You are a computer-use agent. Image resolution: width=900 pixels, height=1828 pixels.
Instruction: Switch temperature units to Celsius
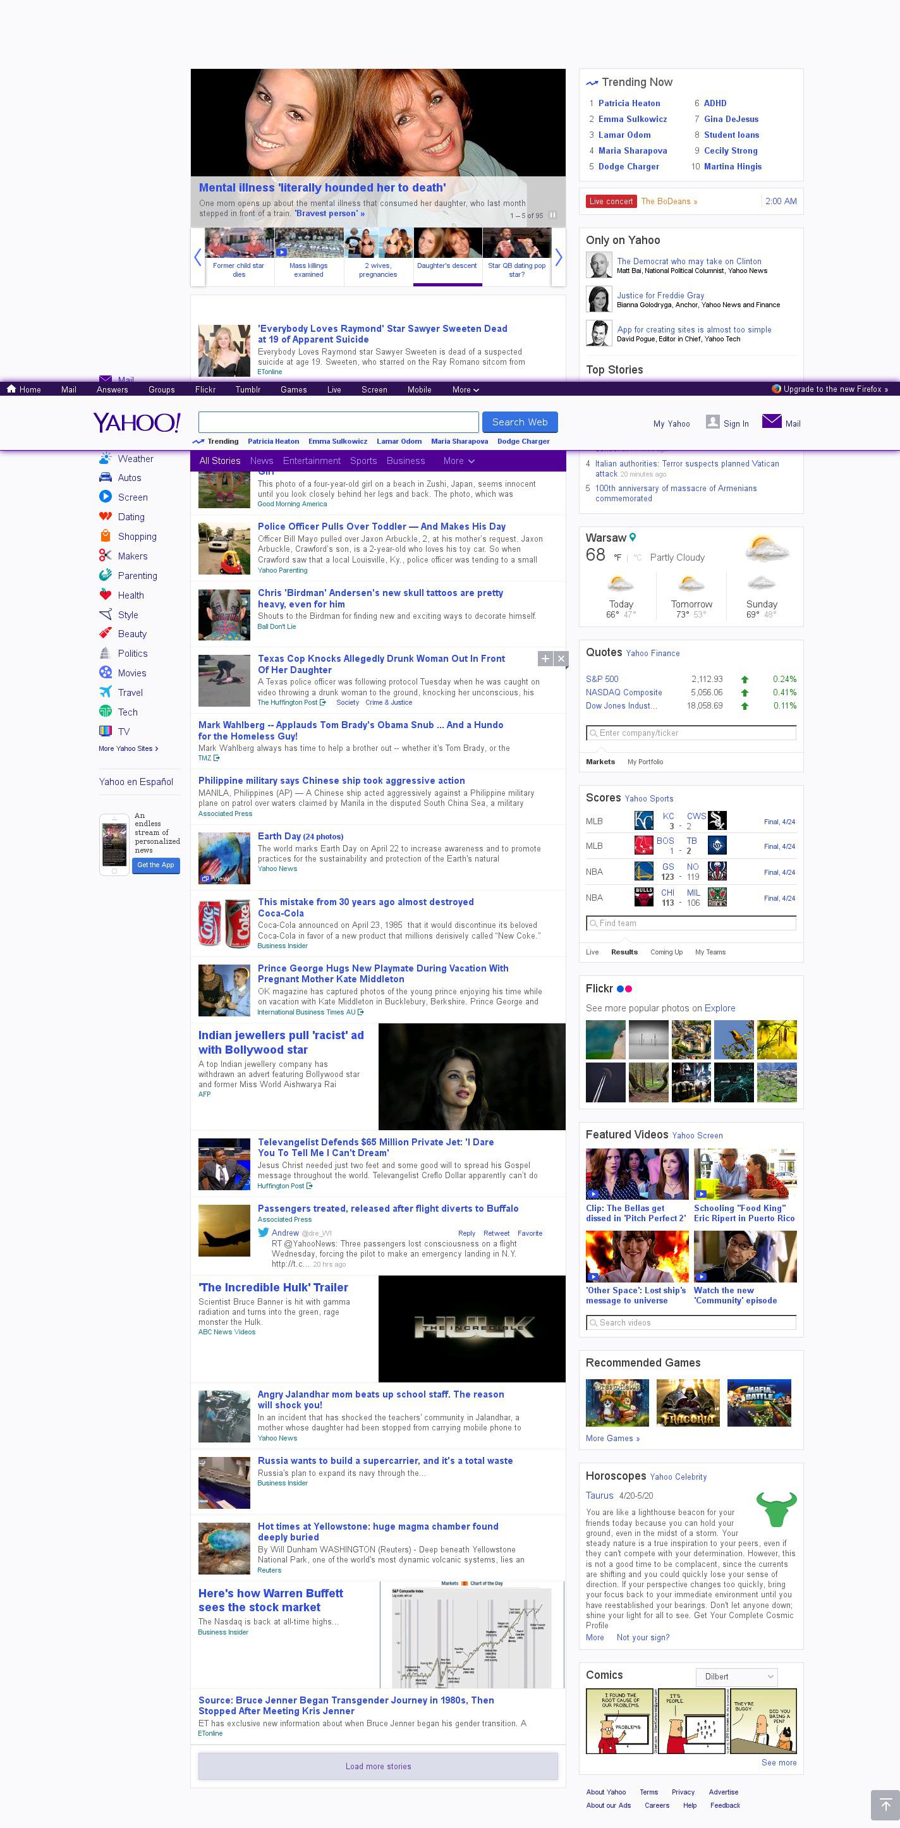[x=637, y=558]
